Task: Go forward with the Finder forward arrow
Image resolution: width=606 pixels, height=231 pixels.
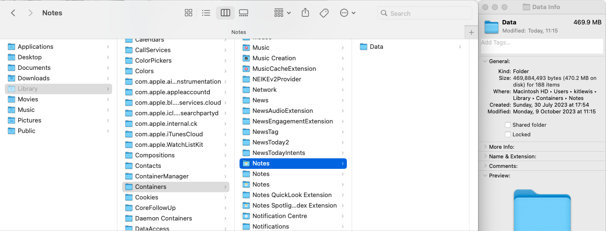Action: 31,13
